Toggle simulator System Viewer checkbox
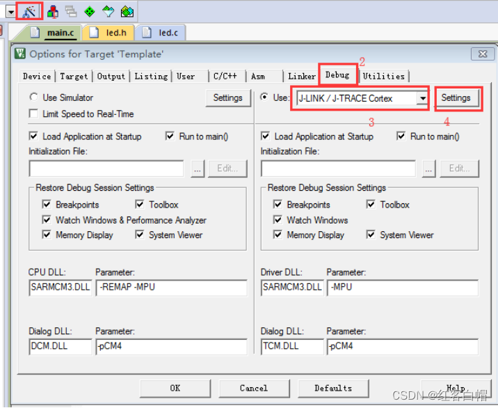Screen dimensions: 498x408 [140, 235]
